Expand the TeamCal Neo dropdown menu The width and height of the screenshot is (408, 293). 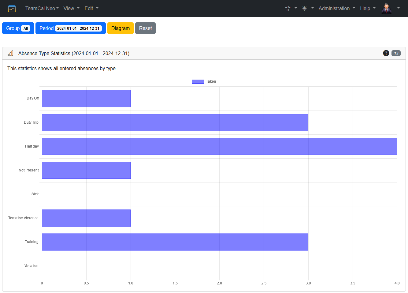click(x=42, y=8)
